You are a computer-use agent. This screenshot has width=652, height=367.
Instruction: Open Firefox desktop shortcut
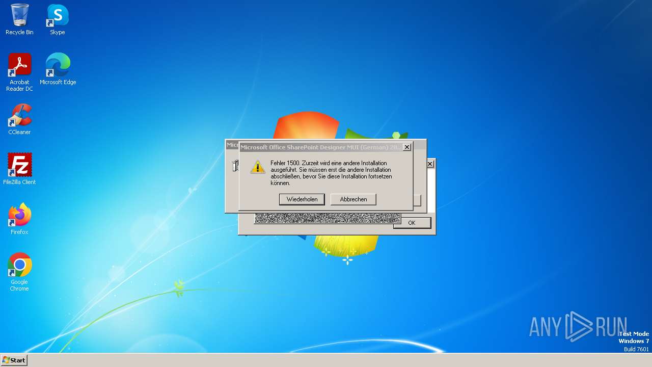pyautogui.click(x=19, y=219)
